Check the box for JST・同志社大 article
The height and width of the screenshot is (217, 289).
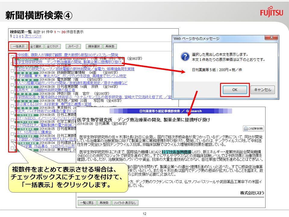(x=12, y=127)
